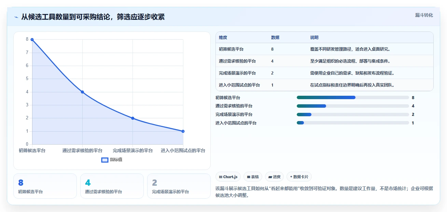Click the 进入小范围试点的平台 label beside its progress bar

tap(236, 123)
